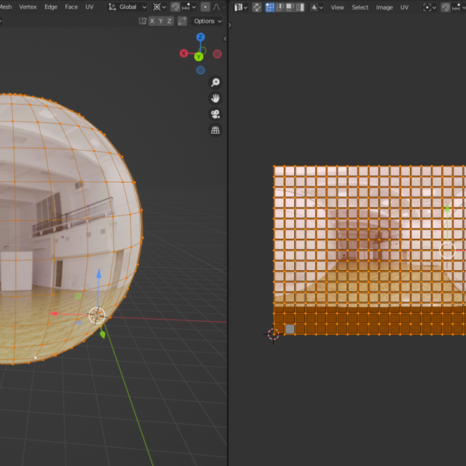Image resolution: width=466 pixels, height=466 pixels.
Task: Click the red X axis gizmo ball
Action: (x=183, y=54)
